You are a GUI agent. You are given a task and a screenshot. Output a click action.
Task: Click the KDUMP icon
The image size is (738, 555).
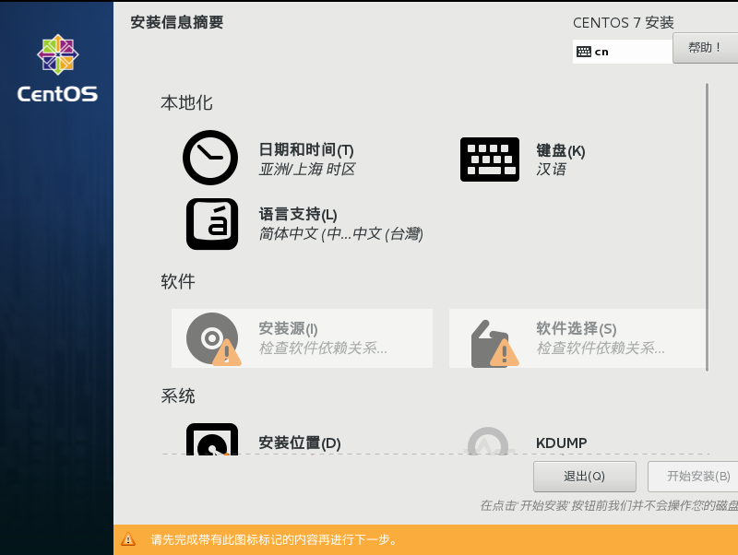pos(488,441)
